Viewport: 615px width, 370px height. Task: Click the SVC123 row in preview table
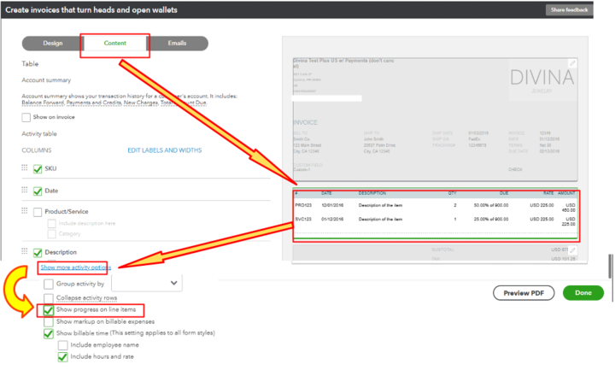435,221
